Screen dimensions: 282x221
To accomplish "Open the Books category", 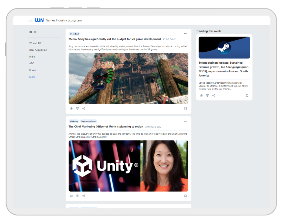I will 33,70.
